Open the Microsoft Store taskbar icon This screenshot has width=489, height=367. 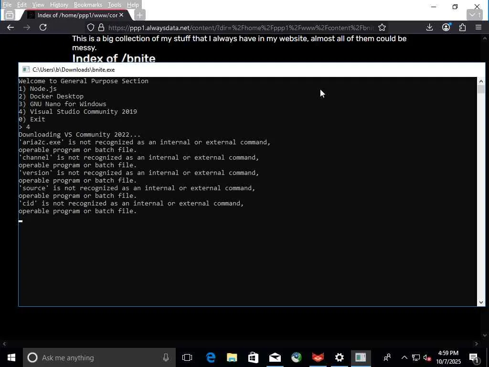(253, 357)
